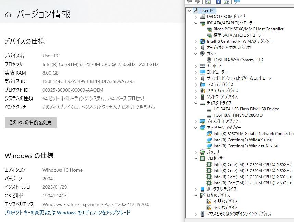Click the scan for hardware changes monitor icon

[x=237, y=2]
